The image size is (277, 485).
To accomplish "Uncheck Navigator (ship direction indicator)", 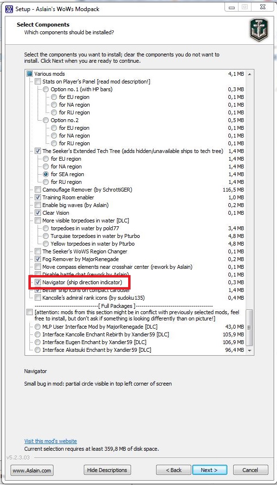I will point(38,282).
